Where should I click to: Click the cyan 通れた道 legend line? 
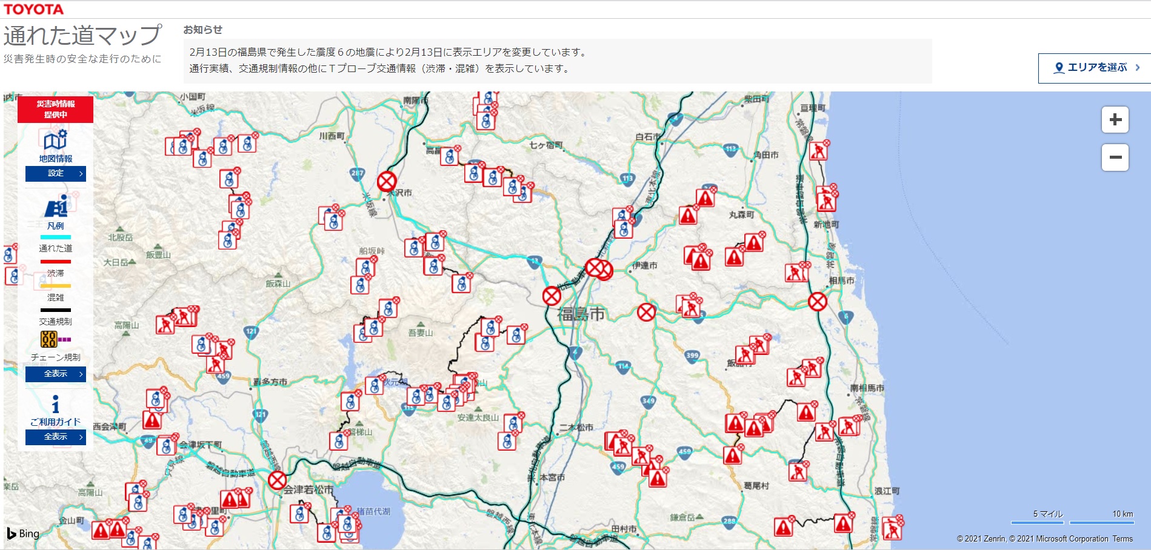tap(55, 237)
